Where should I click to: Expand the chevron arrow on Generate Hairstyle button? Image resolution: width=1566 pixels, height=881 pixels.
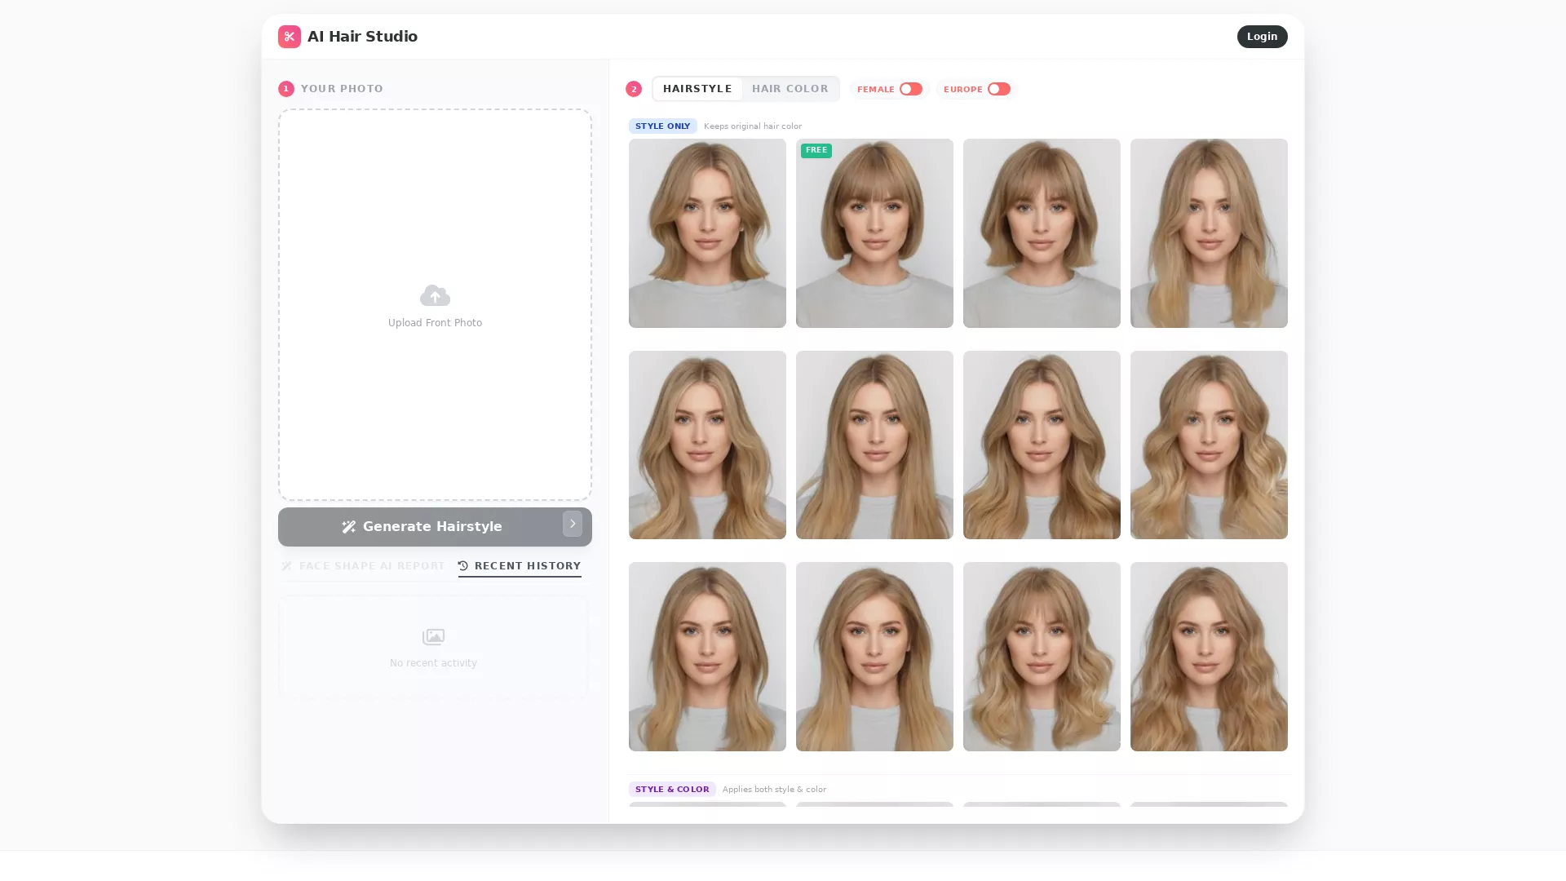(x=573, y=524)
